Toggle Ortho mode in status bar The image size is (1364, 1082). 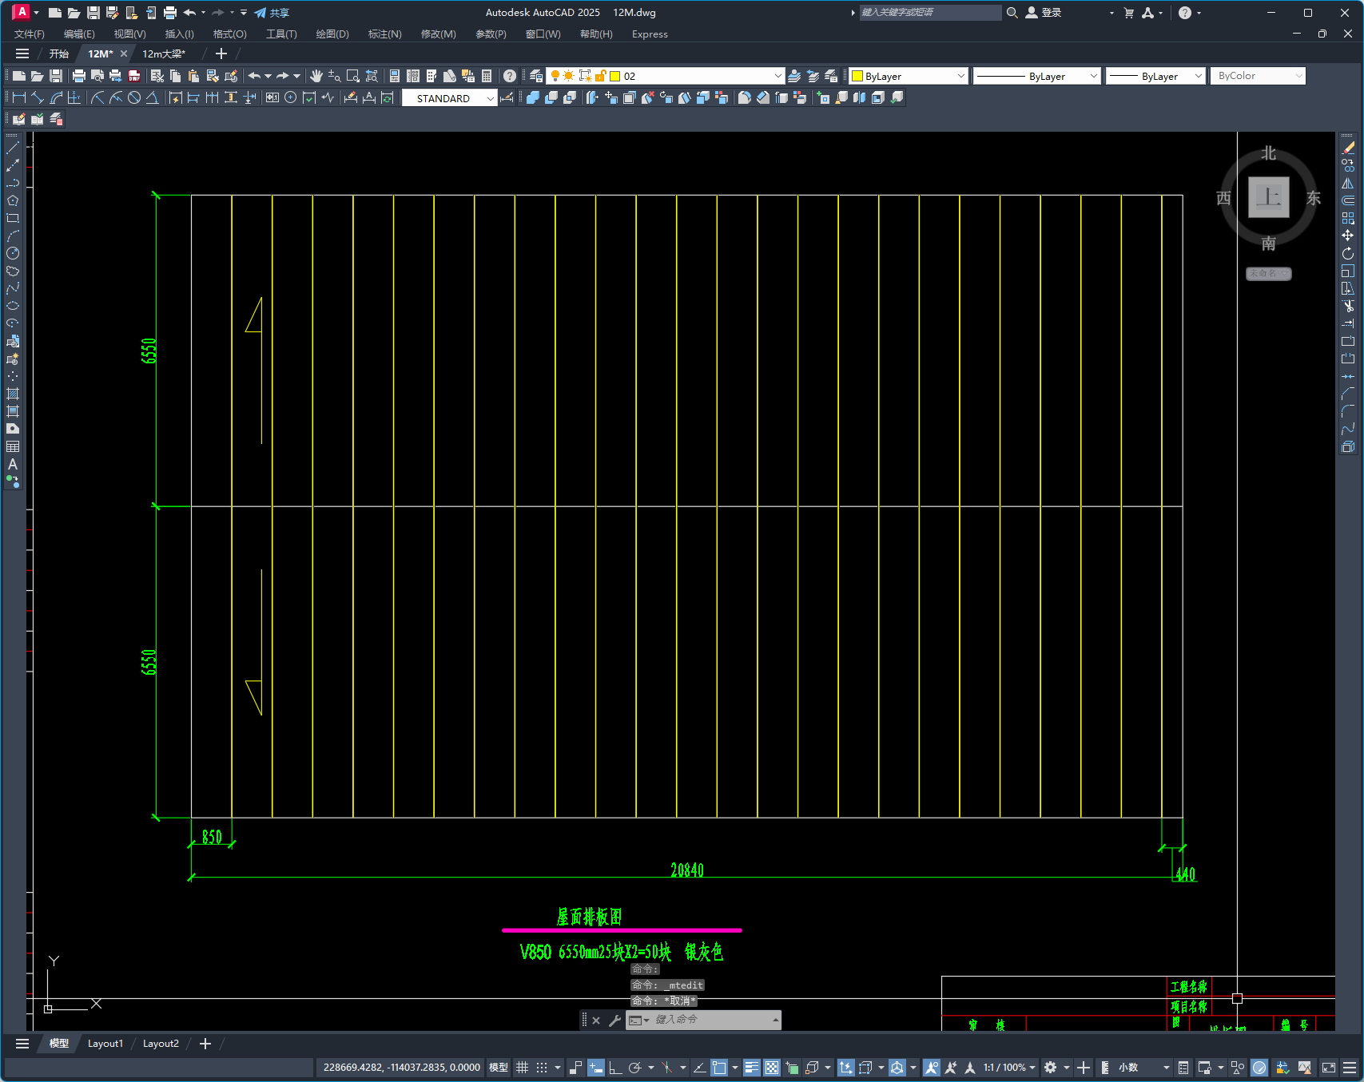(x=615, y=1068)
